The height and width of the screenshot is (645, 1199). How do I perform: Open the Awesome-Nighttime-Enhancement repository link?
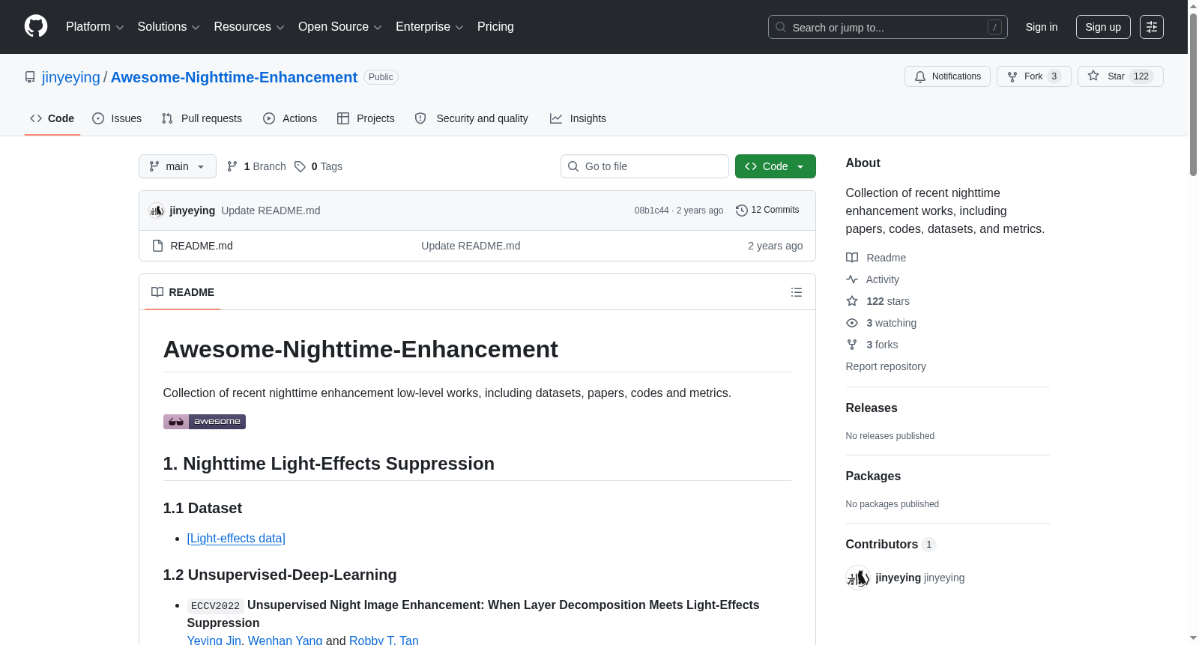234,77
